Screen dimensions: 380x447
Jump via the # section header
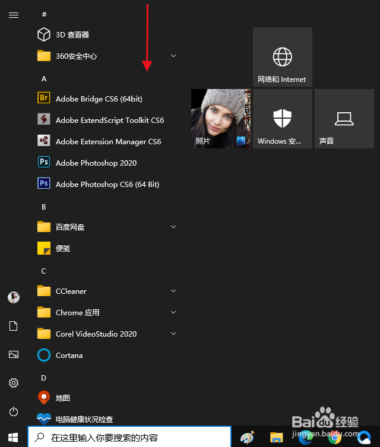[x=44, y=14]
